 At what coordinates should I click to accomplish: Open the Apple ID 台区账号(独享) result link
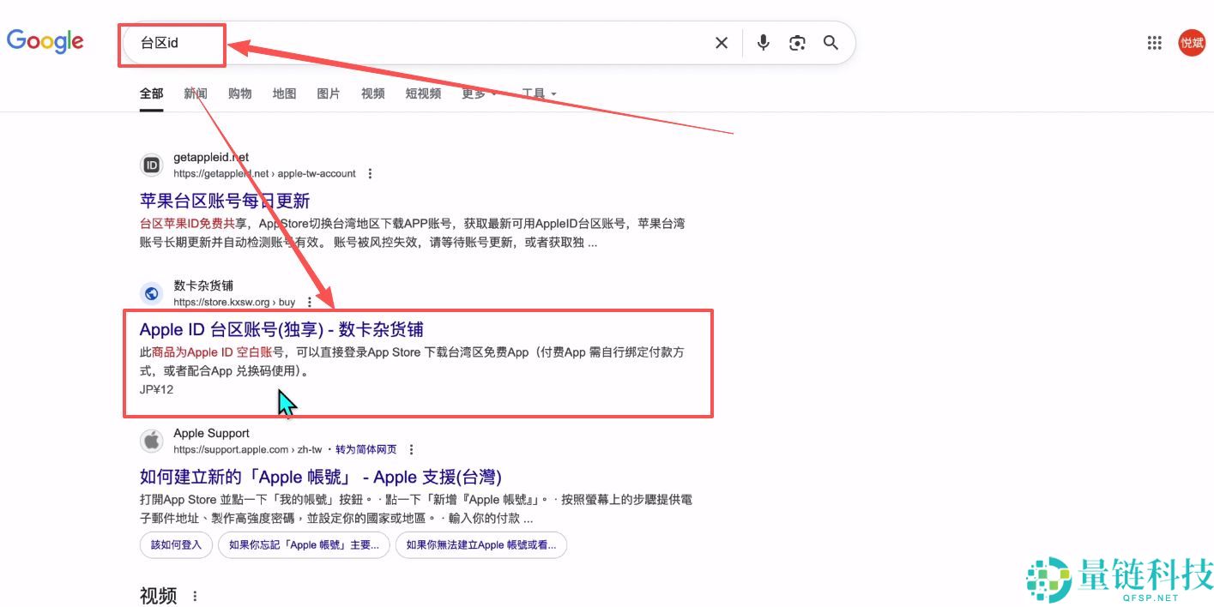point(283,329)
